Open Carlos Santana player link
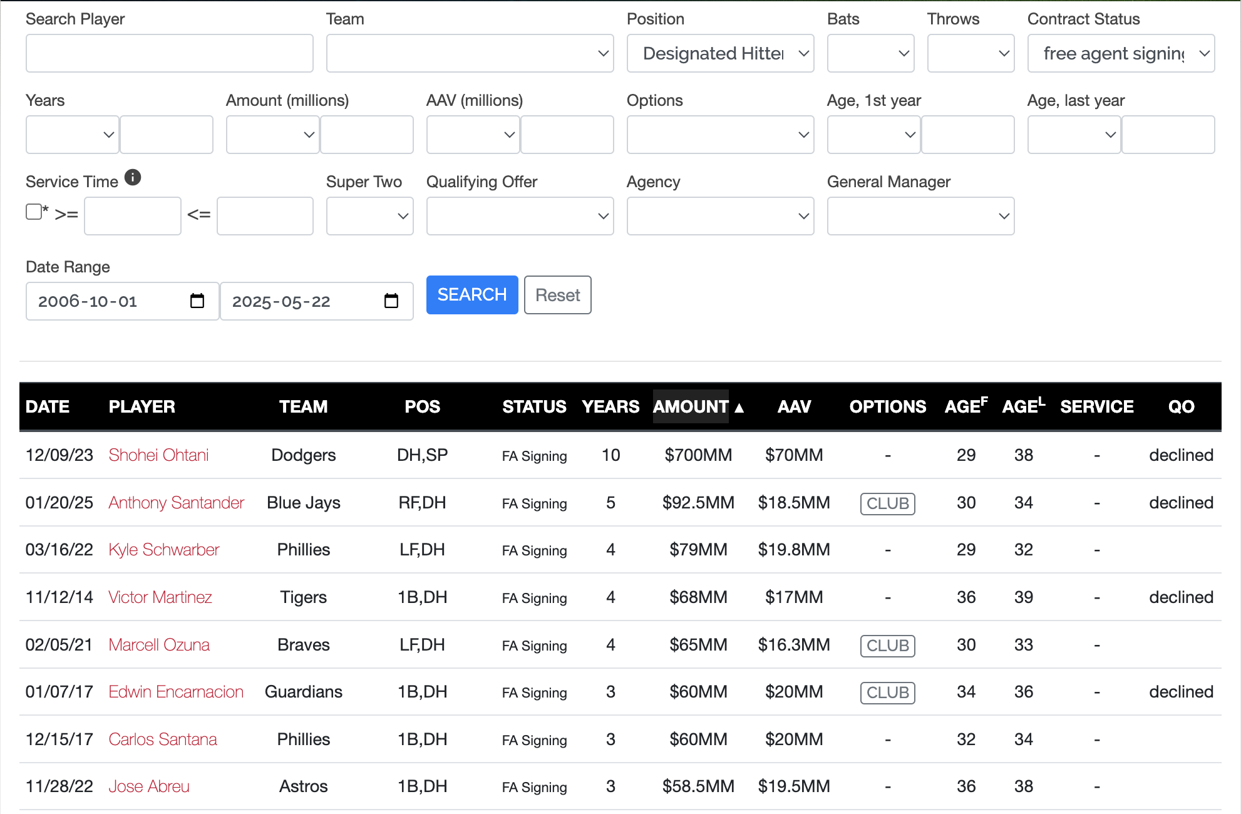Viewport: 1241px width, 814px height. click(163, 739)
